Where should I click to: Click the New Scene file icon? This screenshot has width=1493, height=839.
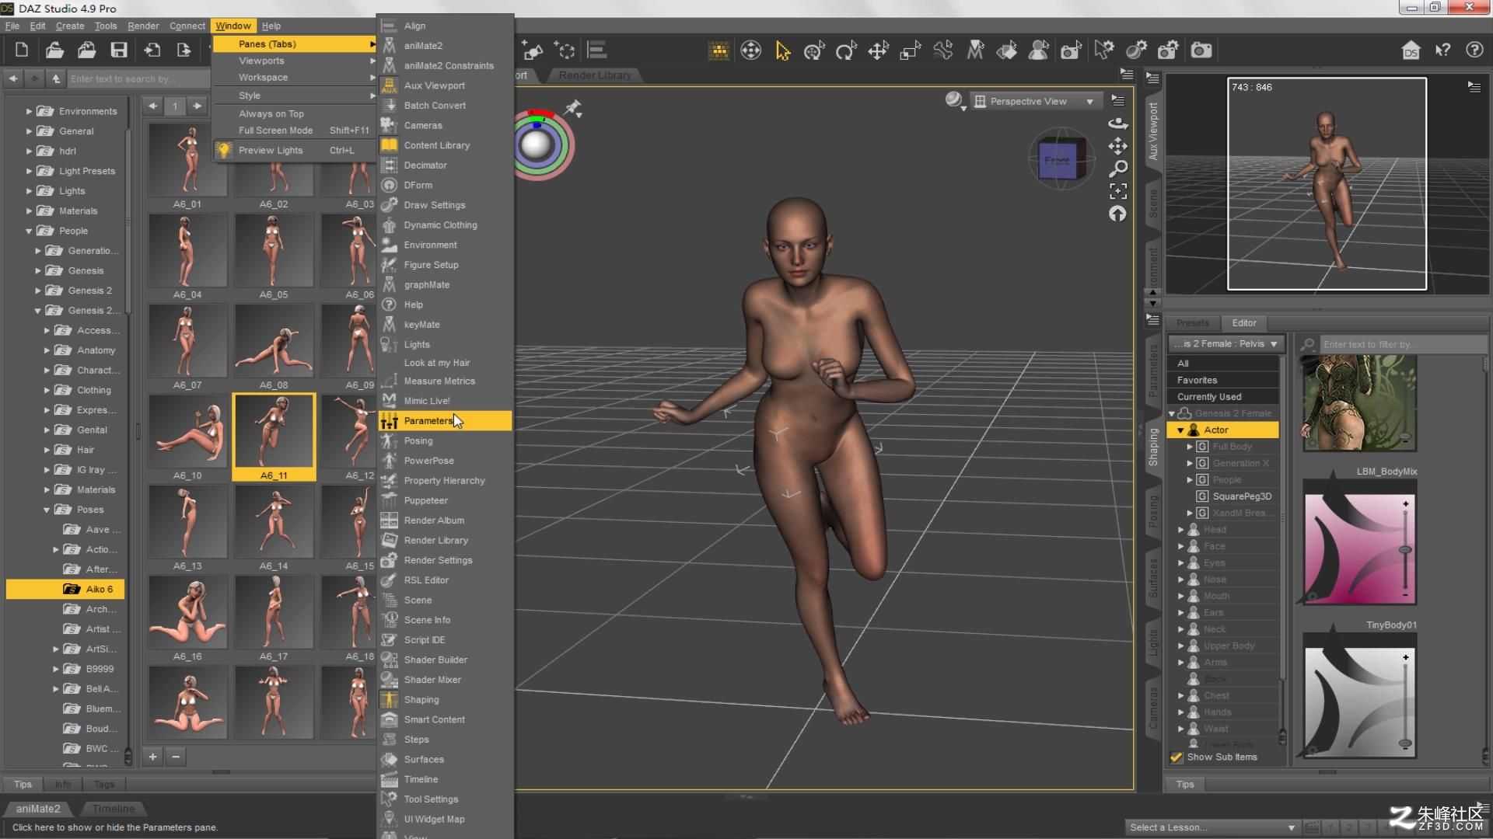point(22,50)
